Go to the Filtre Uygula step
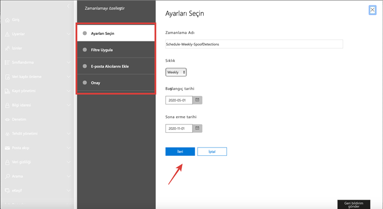This screenshot has height=209, width=383. 116,50
